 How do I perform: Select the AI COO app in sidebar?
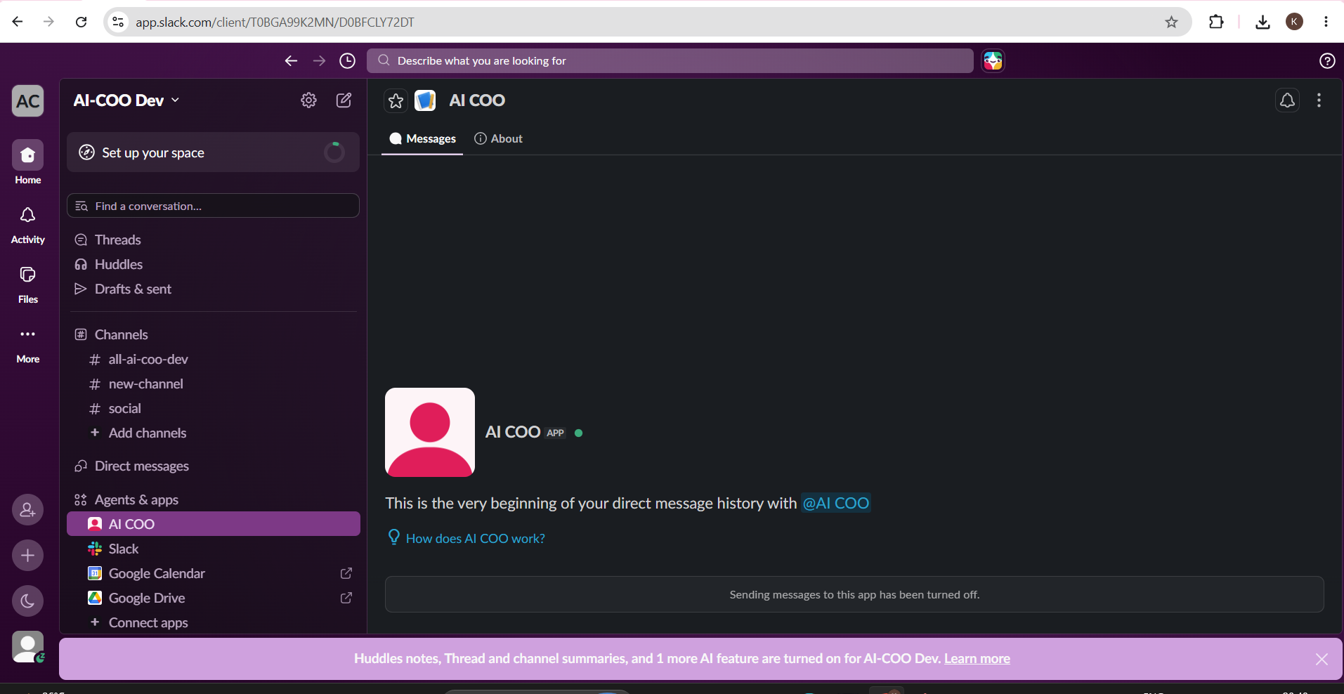coord(213,524)
